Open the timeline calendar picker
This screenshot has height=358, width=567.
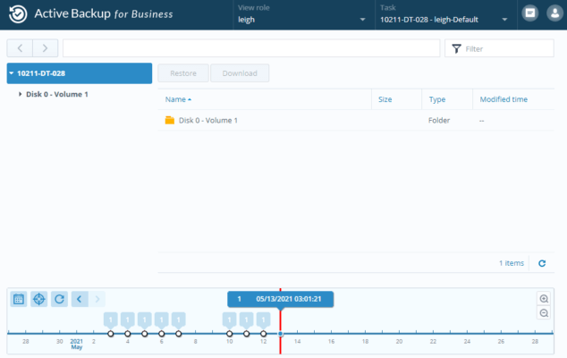click(19, 299)
